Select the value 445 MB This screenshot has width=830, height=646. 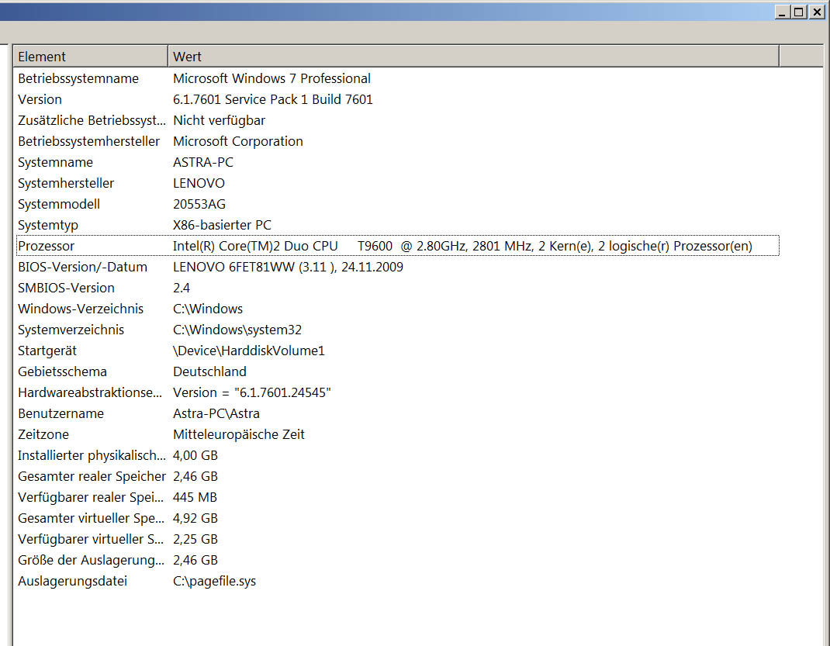195,497
